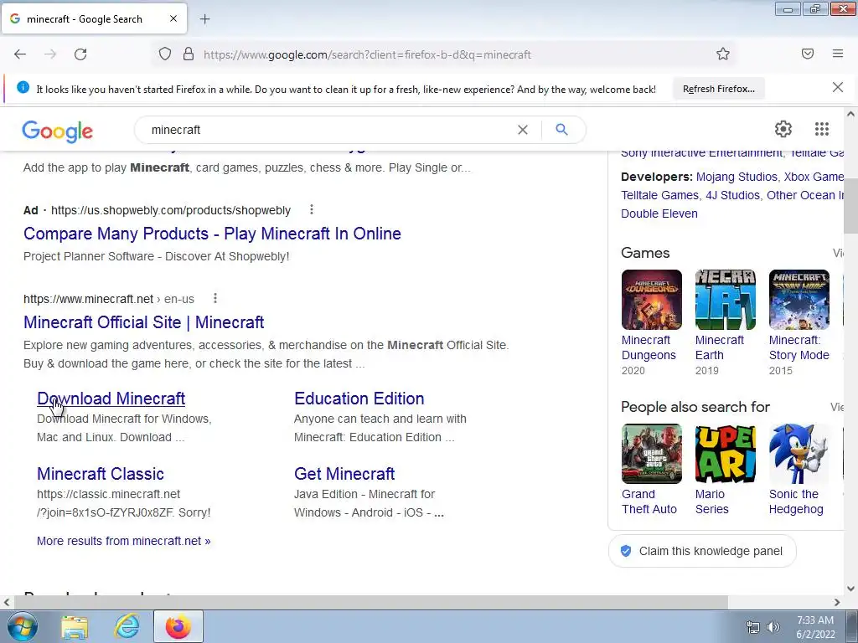This screenshot has width=858, height=643.
Task: Open Minecraft Official Site result
Action: [144, 322]
